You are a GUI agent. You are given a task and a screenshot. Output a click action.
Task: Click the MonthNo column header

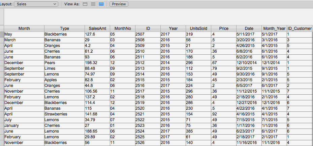pyautogui.click(x=123, y=29)
